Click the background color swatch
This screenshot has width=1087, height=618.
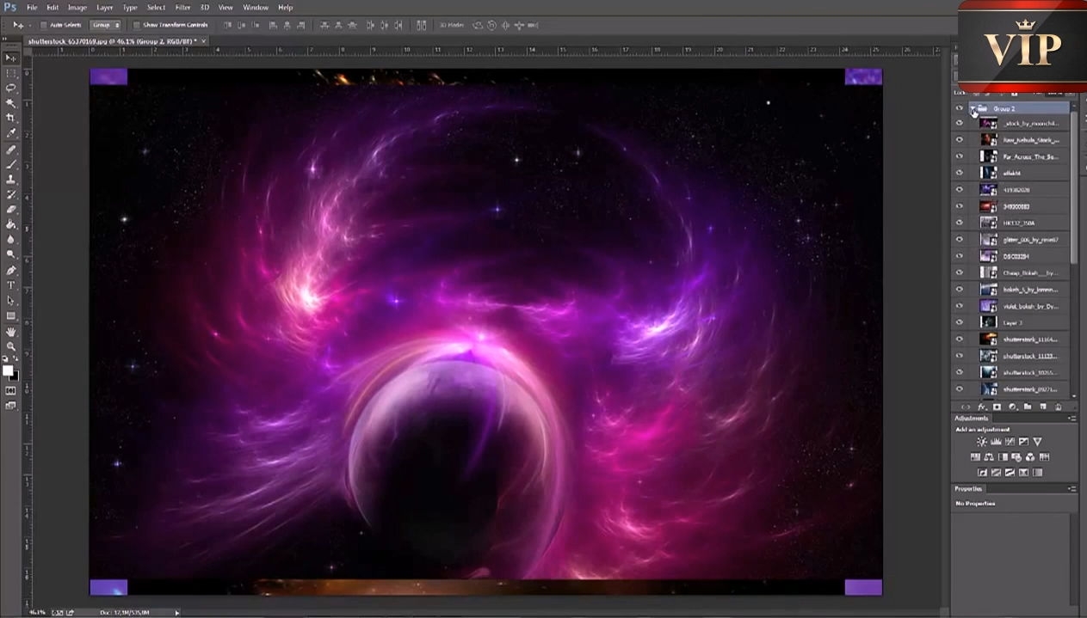pos(15,376)
